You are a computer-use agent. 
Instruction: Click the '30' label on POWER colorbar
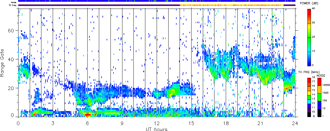tap(314, 23)
